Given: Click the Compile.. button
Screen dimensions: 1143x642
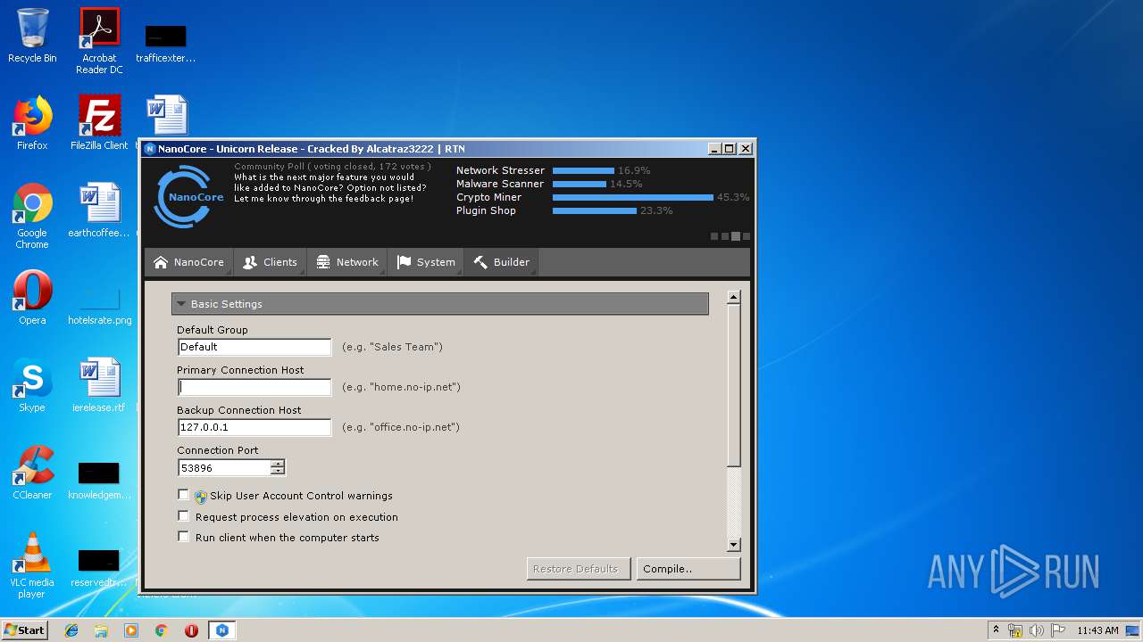Looking at the screenshot, I should (688, 569).
